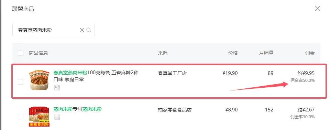Open the 春真堂蒸肉米粉100克每袋 product title
The height and width of the screenshot is (130, 330).
click(x=96, y=76)
